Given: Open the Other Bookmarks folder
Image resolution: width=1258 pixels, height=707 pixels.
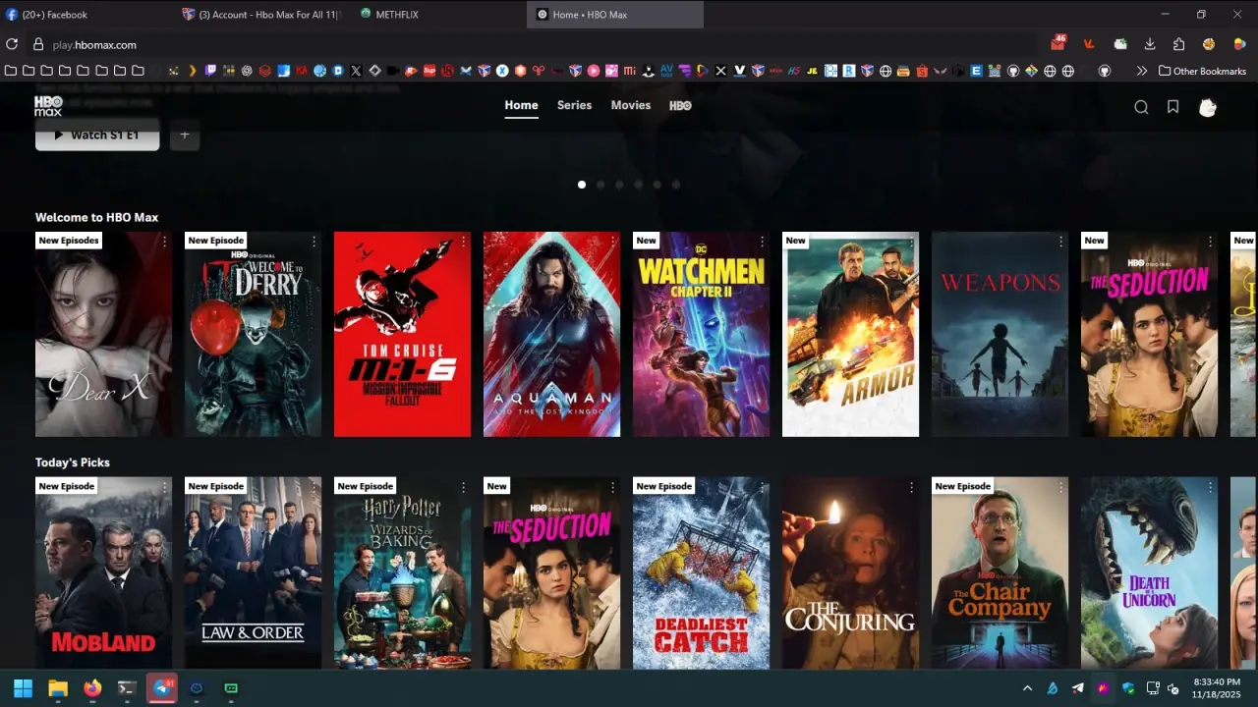Looking at the screenshot, I should pyautogui.click(x=1202, y=71).
